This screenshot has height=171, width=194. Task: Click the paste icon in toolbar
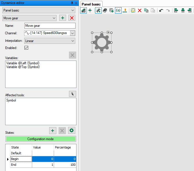[153, 10]
